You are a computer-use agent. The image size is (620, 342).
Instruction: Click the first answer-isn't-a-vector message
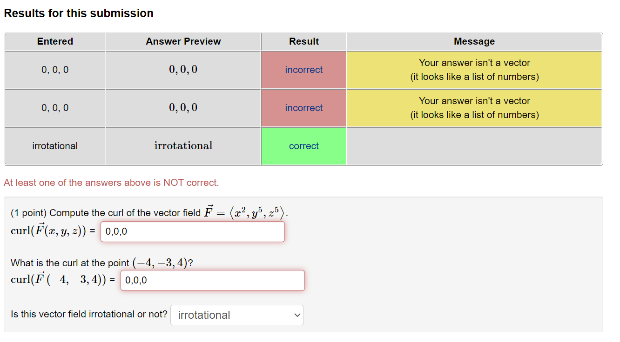coord(474,70)
